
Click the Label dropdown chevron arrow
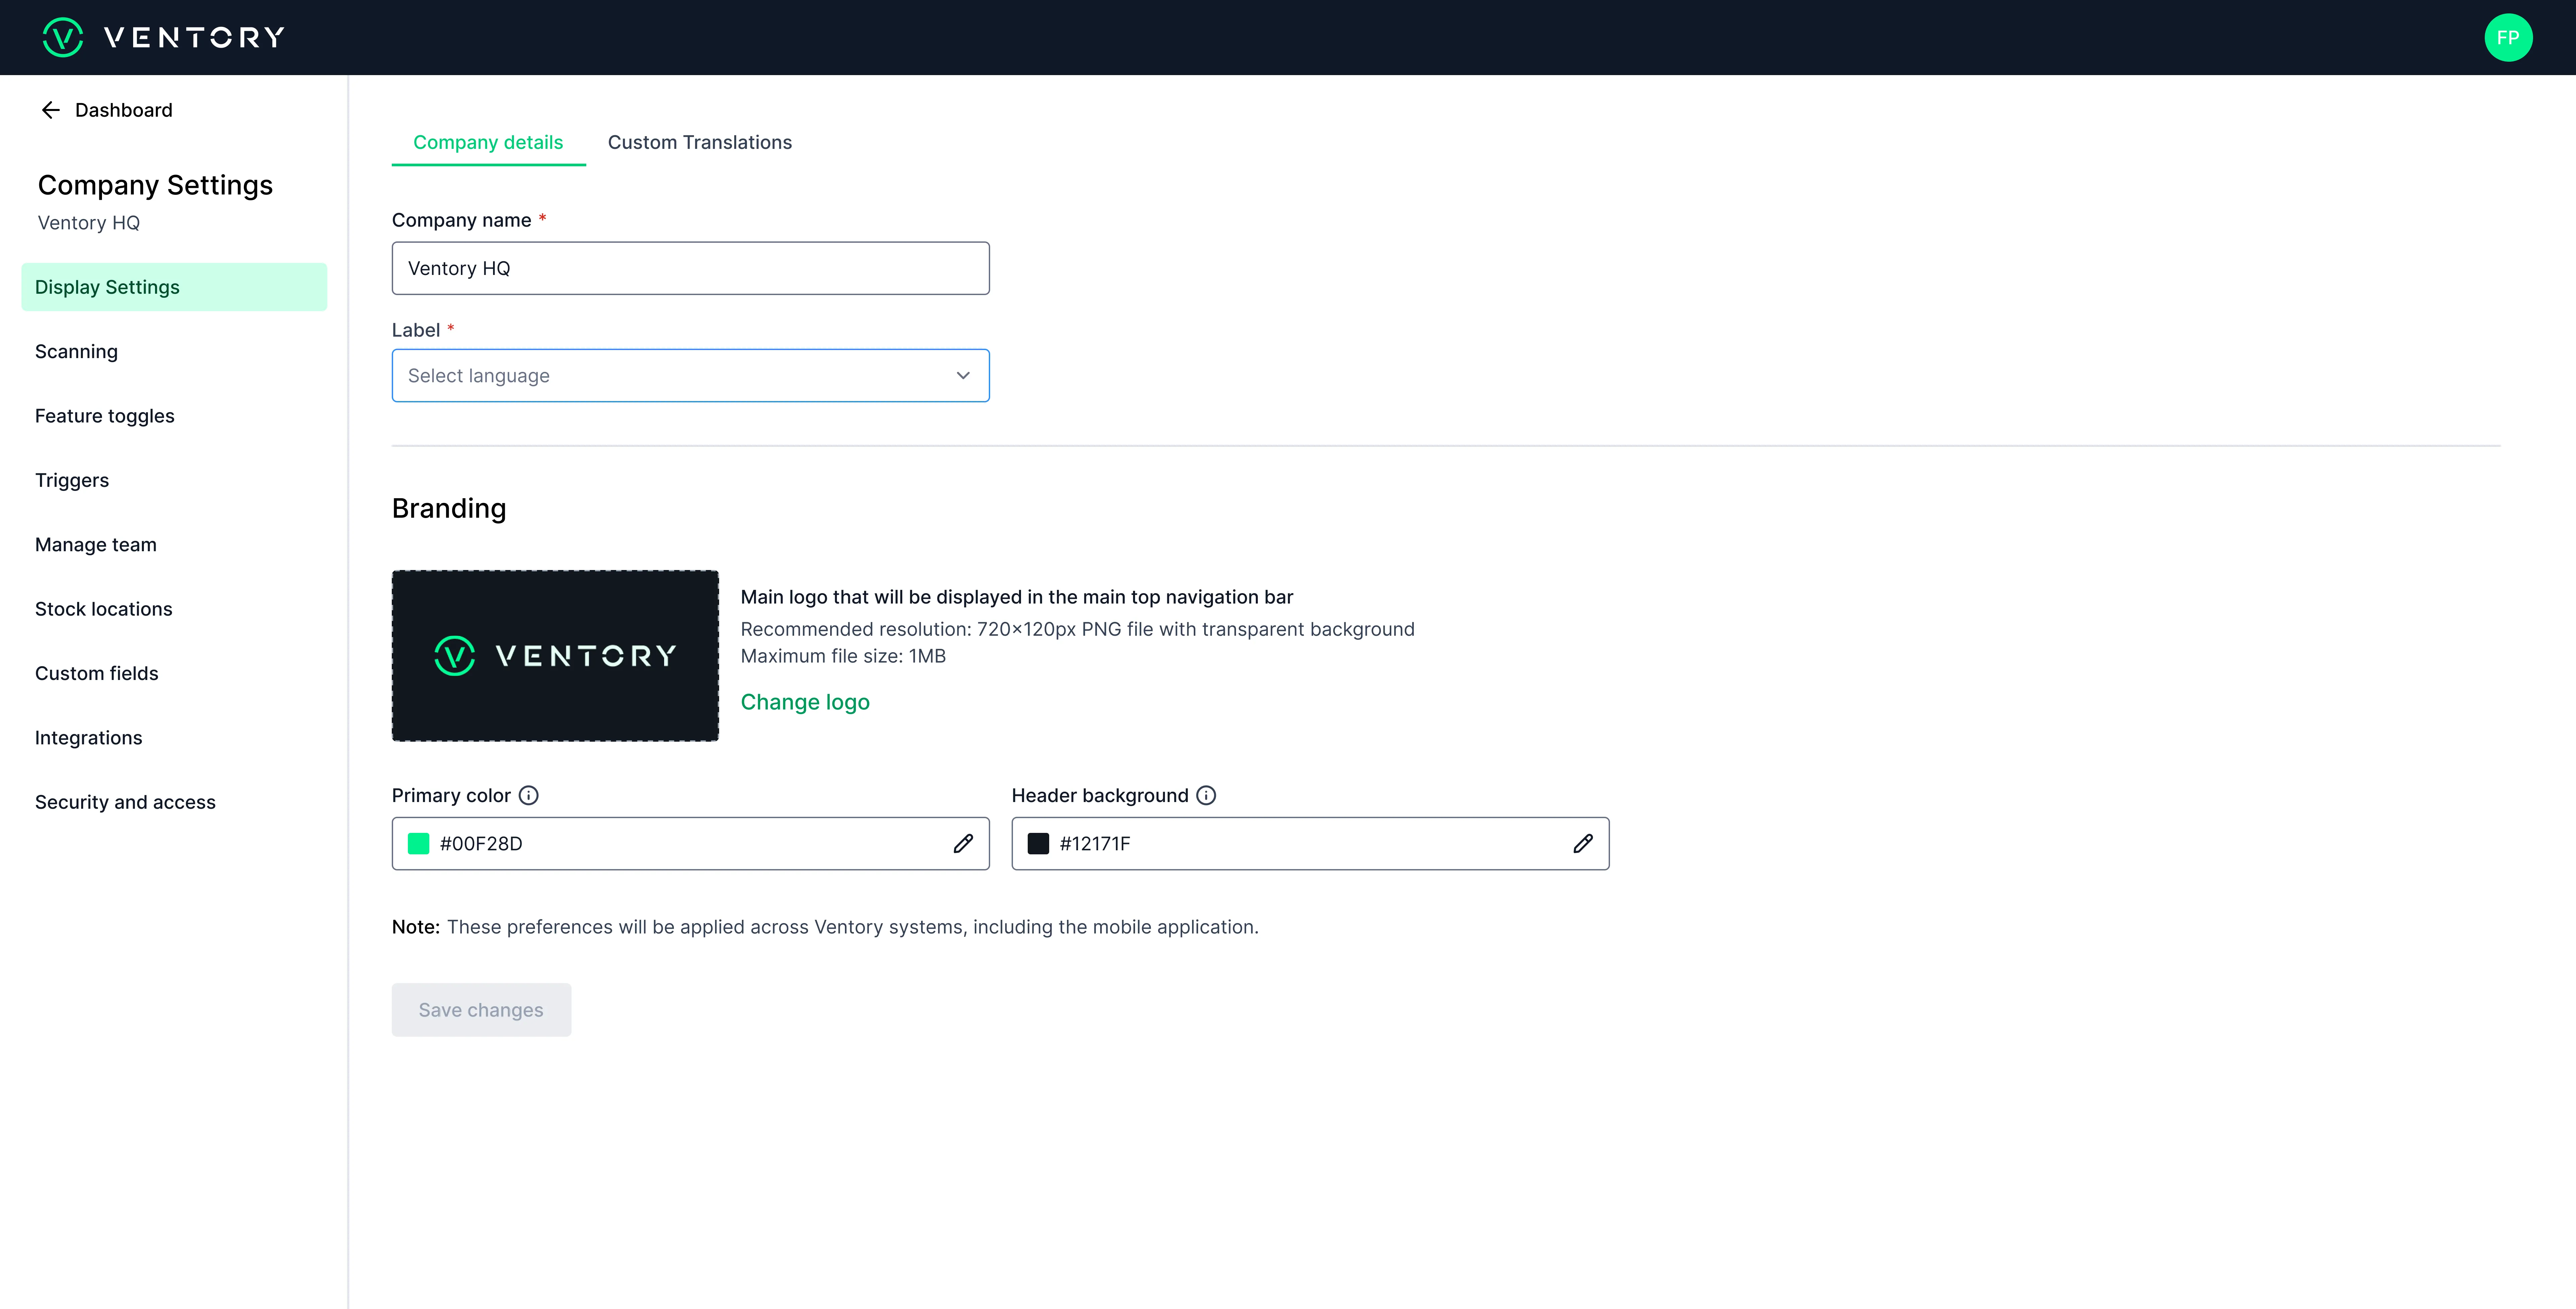click(x=962, y=375)
